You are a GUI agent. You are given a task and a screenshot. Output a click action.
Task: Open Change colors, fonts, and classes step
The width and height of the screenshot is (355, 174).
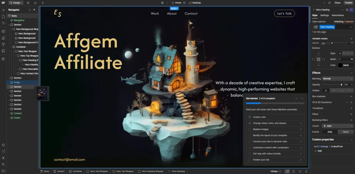tap(275, 123)
